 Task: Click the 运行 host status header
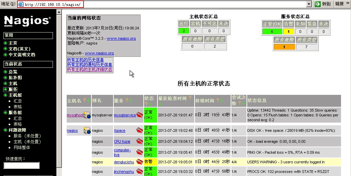pos(184,24)
